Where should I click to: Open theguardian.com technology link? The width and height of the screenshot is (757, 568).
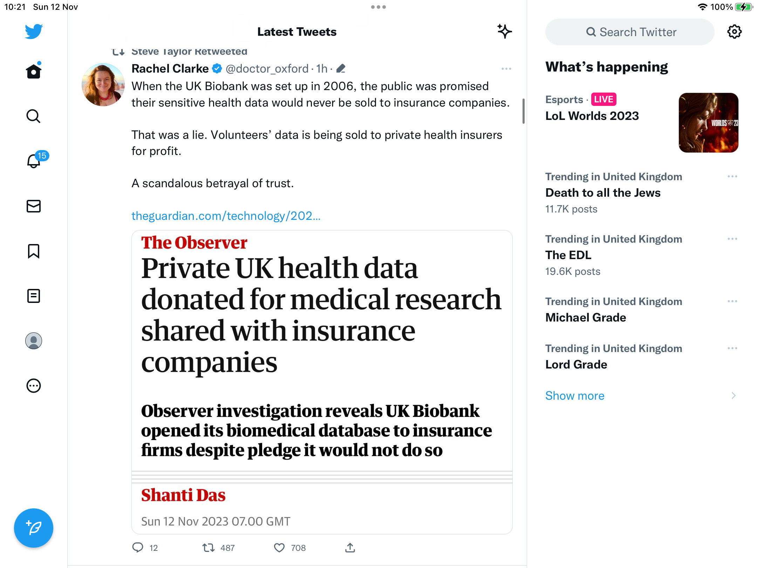(226, 216)
